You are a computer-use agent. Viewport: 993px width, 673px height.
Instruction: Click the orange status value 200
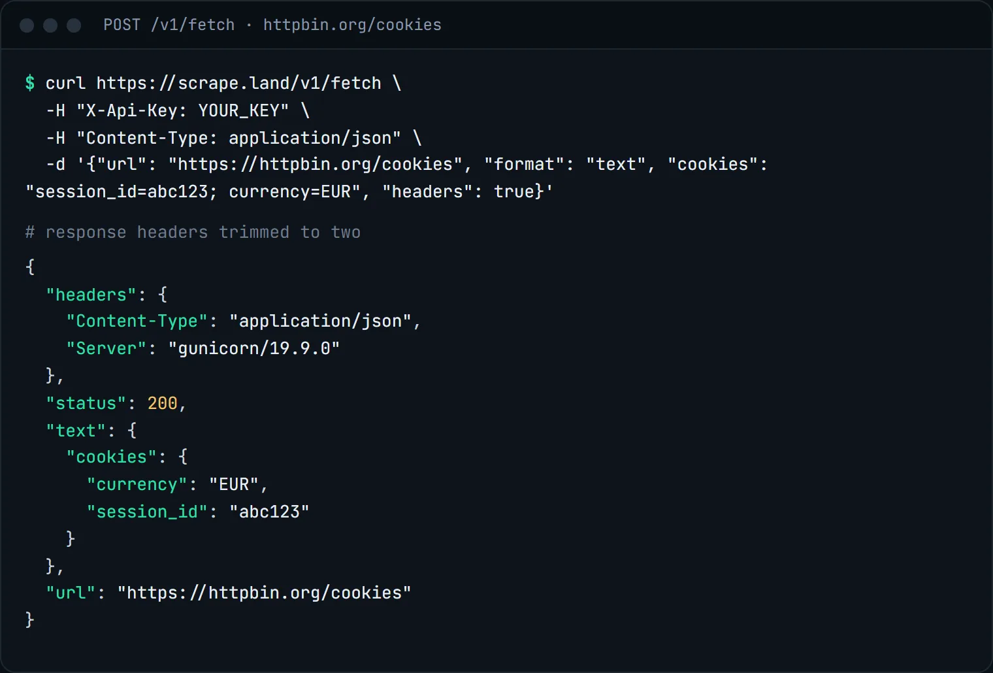(x=162, y=403)
